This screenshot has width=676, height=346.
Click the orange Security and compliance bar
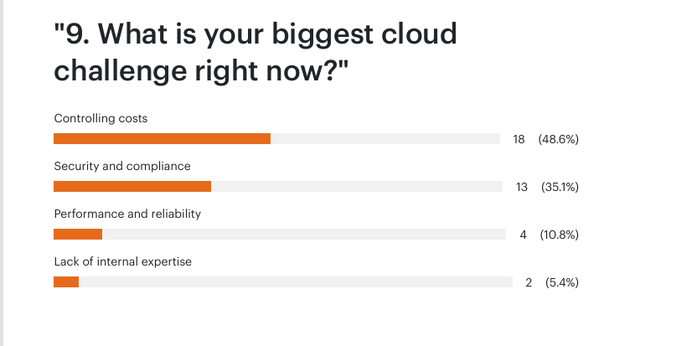[132, 186]
